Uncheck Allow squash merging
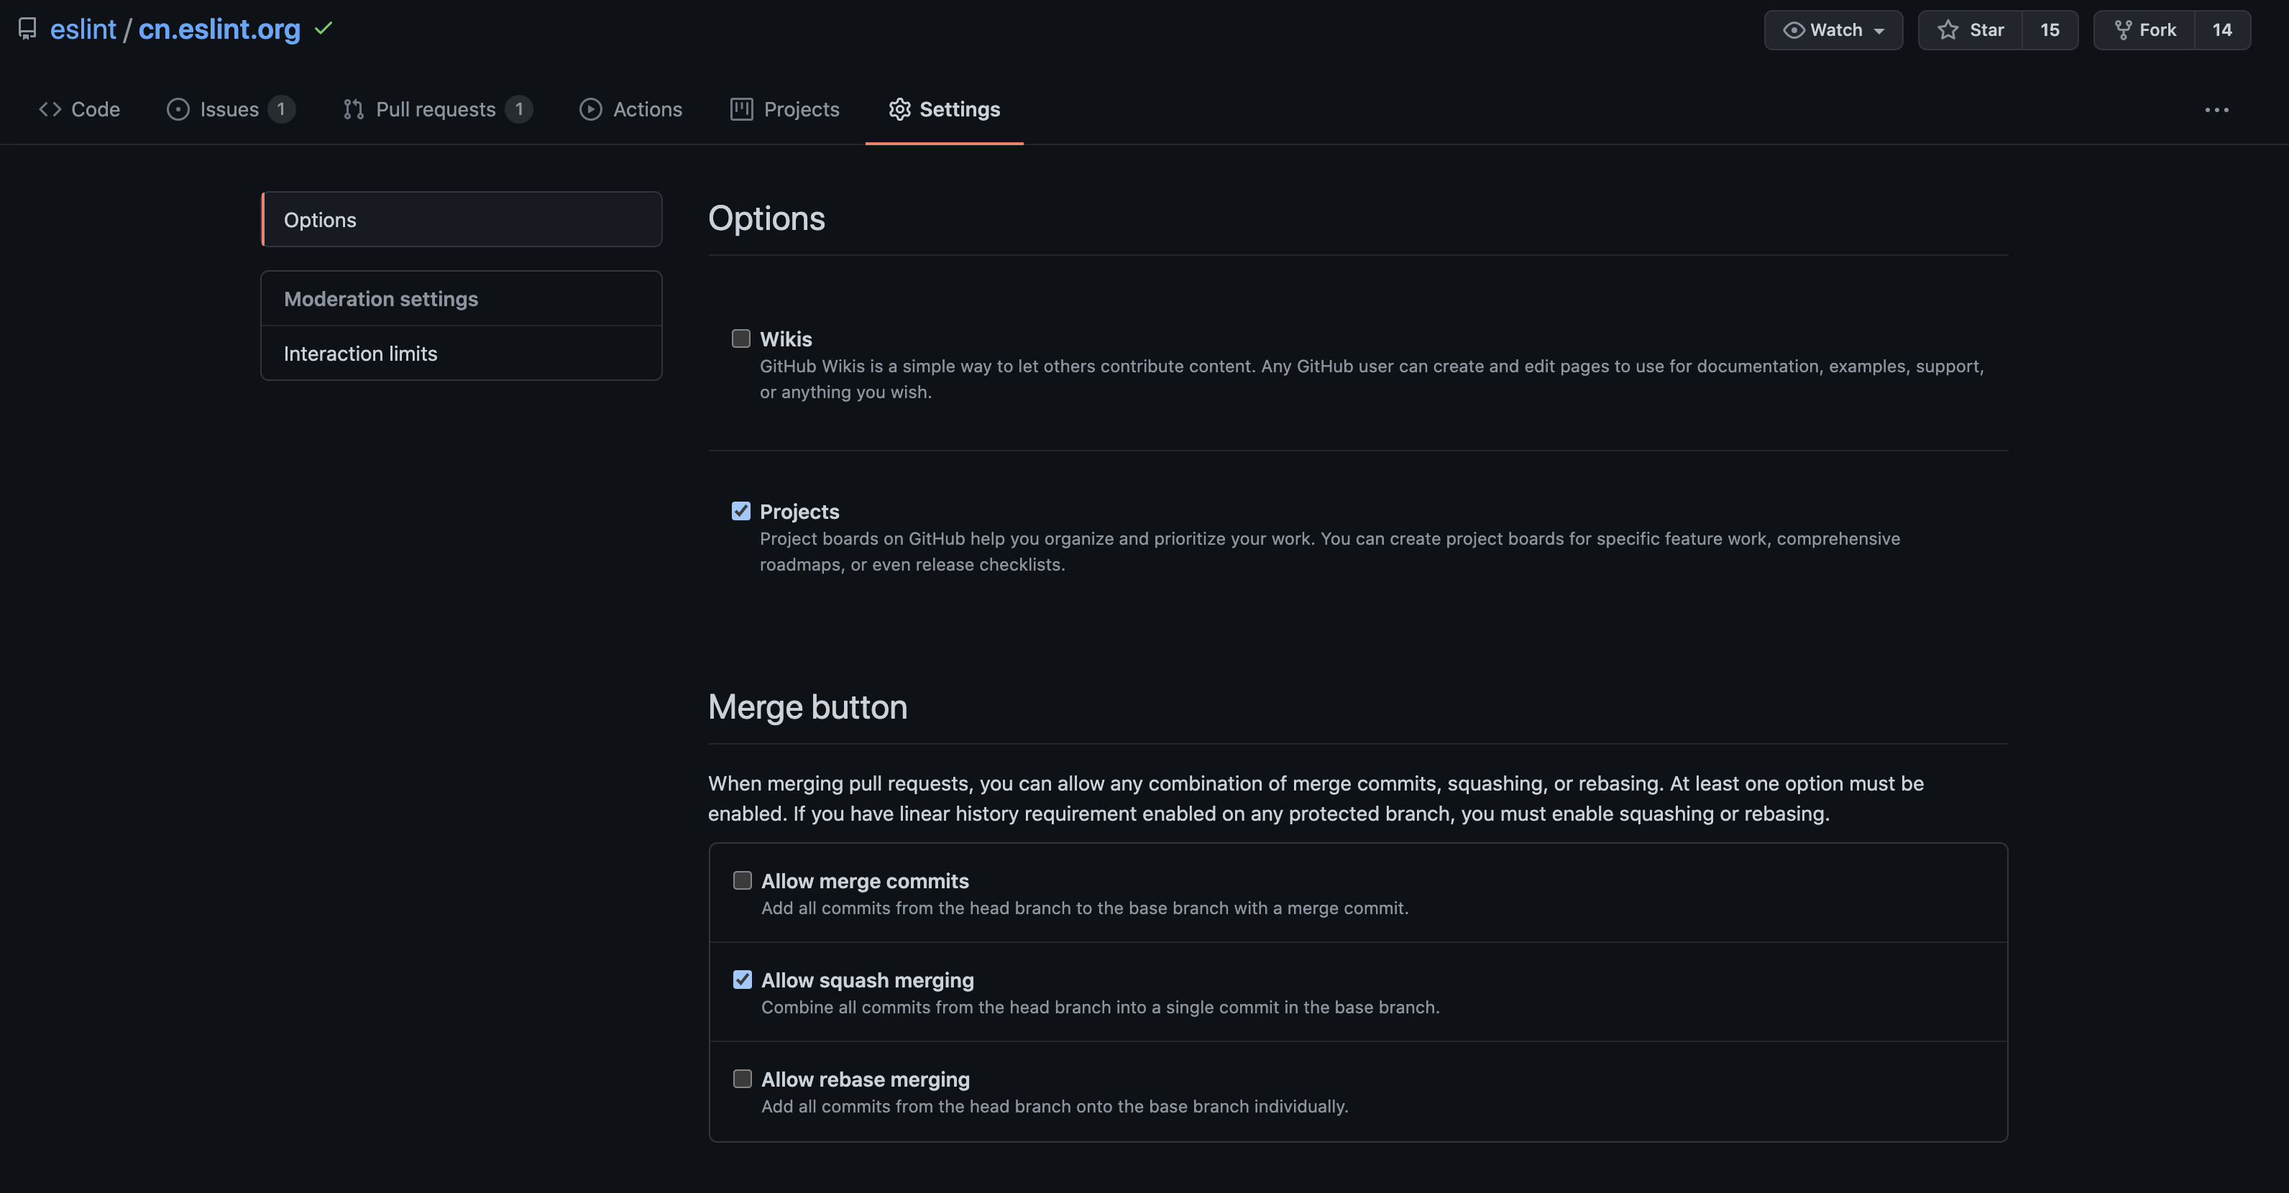Viewport: 2289px width, 1193px height. click(x=742, y=979)
